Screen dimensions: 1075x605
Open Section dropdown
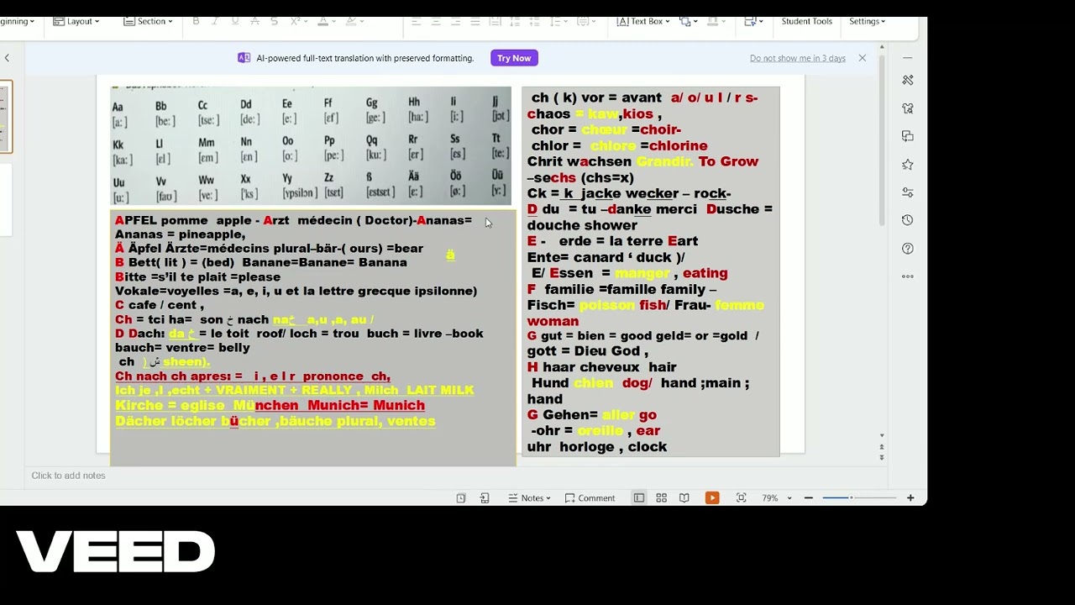tap(149, 21)
